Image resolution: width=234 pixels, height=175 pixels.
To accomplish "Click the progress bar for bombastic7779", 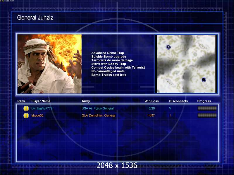I will tap(207, 108).
